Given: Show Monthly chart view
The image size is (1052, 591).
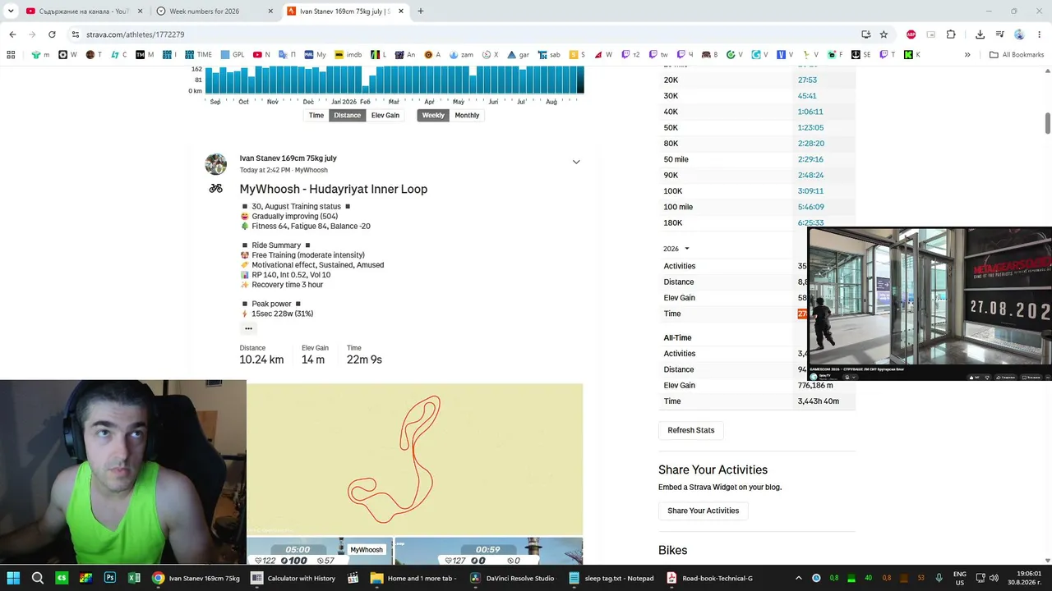Looking at the screenshot, I should point(467,116).
